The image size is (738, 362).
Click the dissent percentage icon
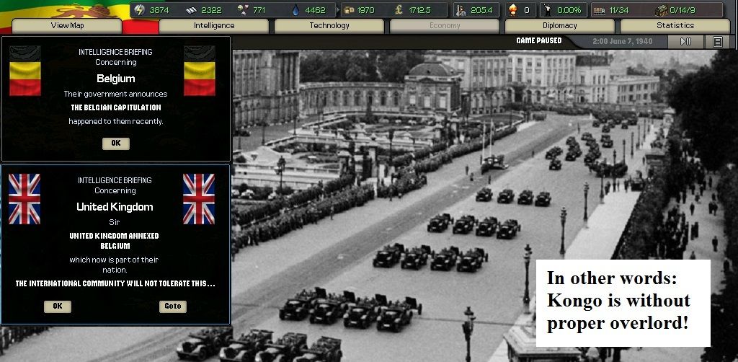click(x=548, y=10)
